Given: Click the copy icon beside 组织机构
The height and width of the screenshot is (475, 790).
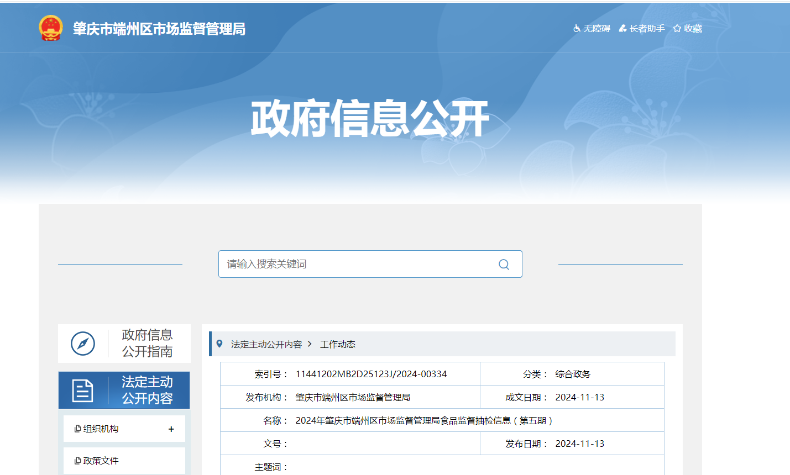Looking at the screenshot, I should point(78,429).
